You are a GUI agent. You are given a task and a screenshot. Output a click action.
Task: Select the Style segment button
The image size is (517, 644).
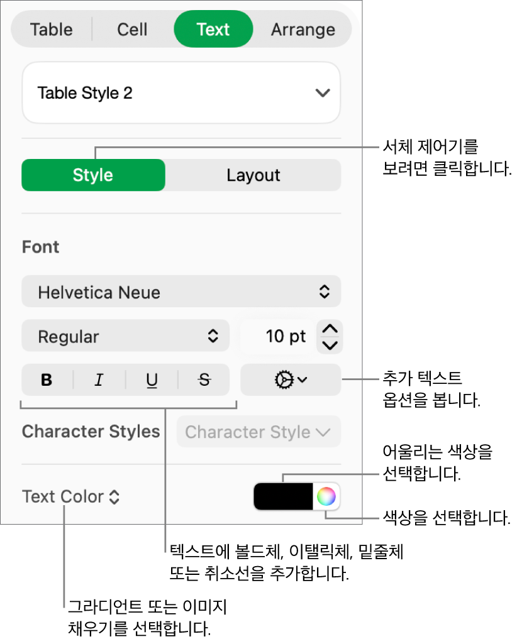[x=93, y=175]
